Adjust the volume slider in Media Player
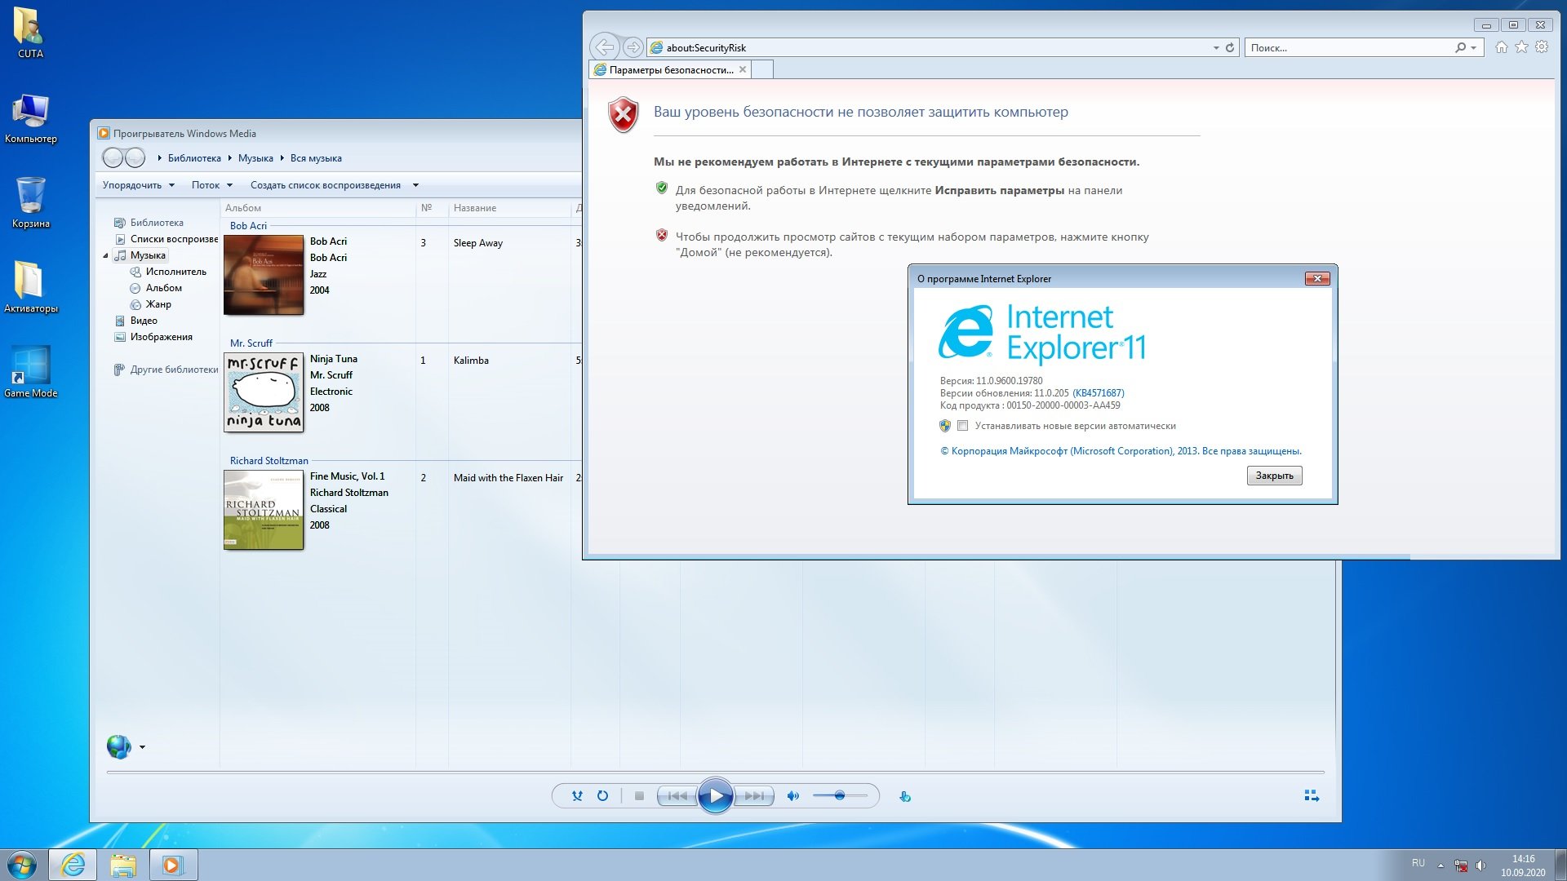 click(x=840, y=795)
